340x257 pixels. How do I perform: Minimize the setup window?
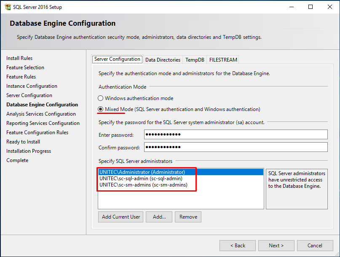(292, 7)
